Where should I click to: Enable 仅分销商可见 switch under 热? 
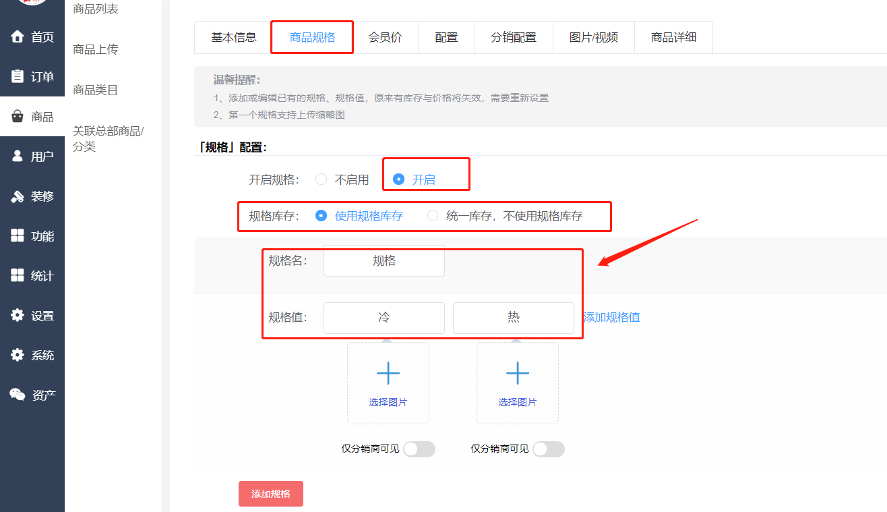[548, 449]
